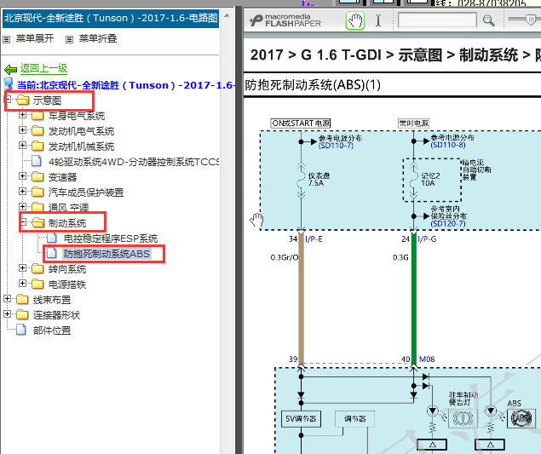Click the SD110-8 reference link in diagram
Image resolution: width=541 pixels, height=454 pixels.
point(448,145)
